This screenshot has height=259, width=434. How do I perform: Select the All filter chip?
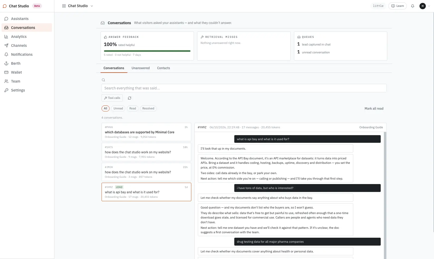coord(106,108)
